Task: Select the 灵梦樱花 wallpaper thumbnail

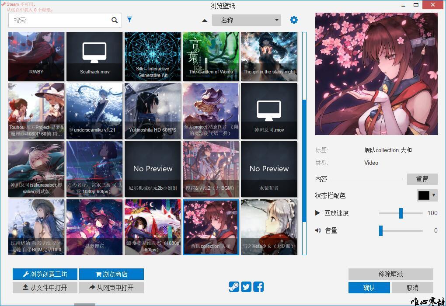Action: click(x=94, y=227)
